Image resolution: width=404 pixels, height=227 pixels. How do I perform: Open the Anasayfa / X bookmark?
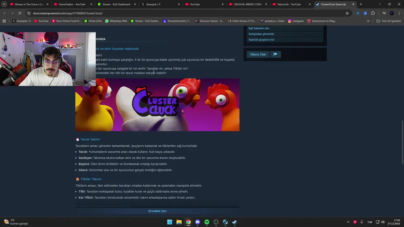(21, 21)
